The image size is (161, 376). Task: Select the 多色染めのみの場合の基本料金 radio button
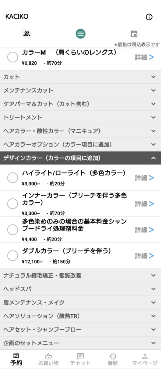pos(13,230)
